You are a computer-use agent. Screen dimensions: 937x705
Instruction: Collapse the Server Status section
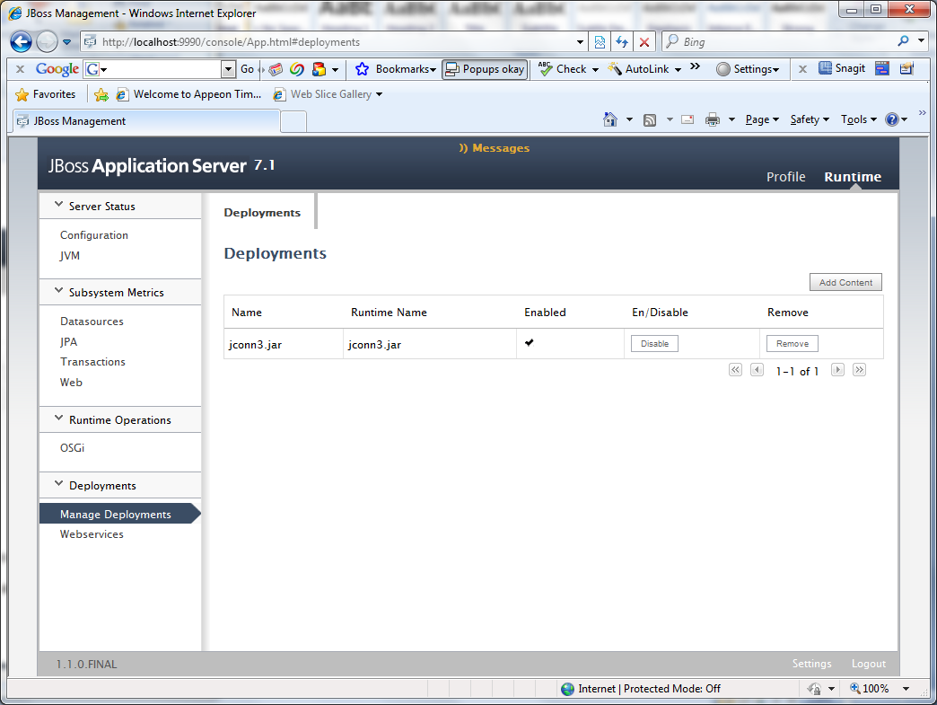[x=58, y=205]
